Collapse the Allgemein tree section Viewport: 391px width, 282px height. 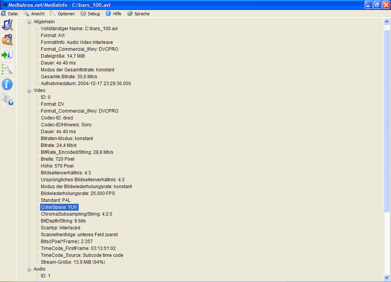tap(29, 22)
